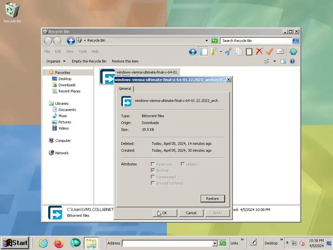The image size is (333, 250).
Task: Toggle the Hidden checkbox
Action: tap(183, 164)
